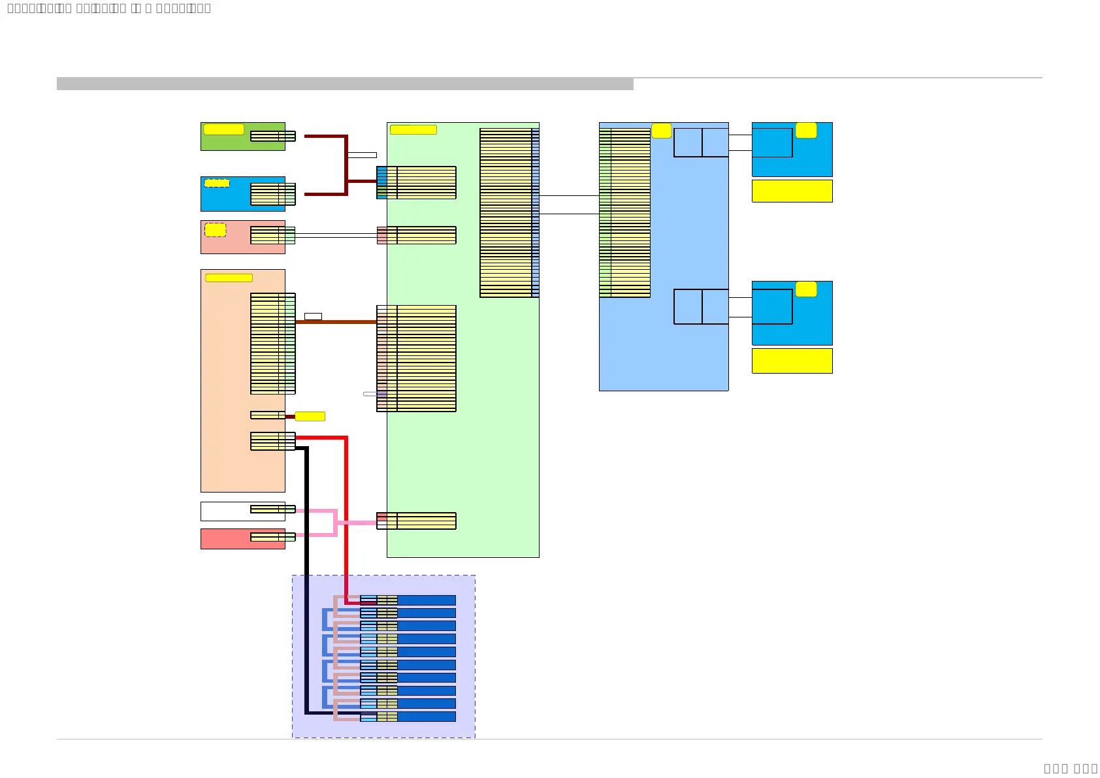
Task: Select the yellow rectangle under lower-right cyan block
Action: [792, 361]
